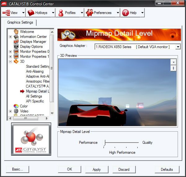Image resolution: width=186 pixels, height=177 pixels.
Task: Open the Preferences menu label
Action: [103, 13]
